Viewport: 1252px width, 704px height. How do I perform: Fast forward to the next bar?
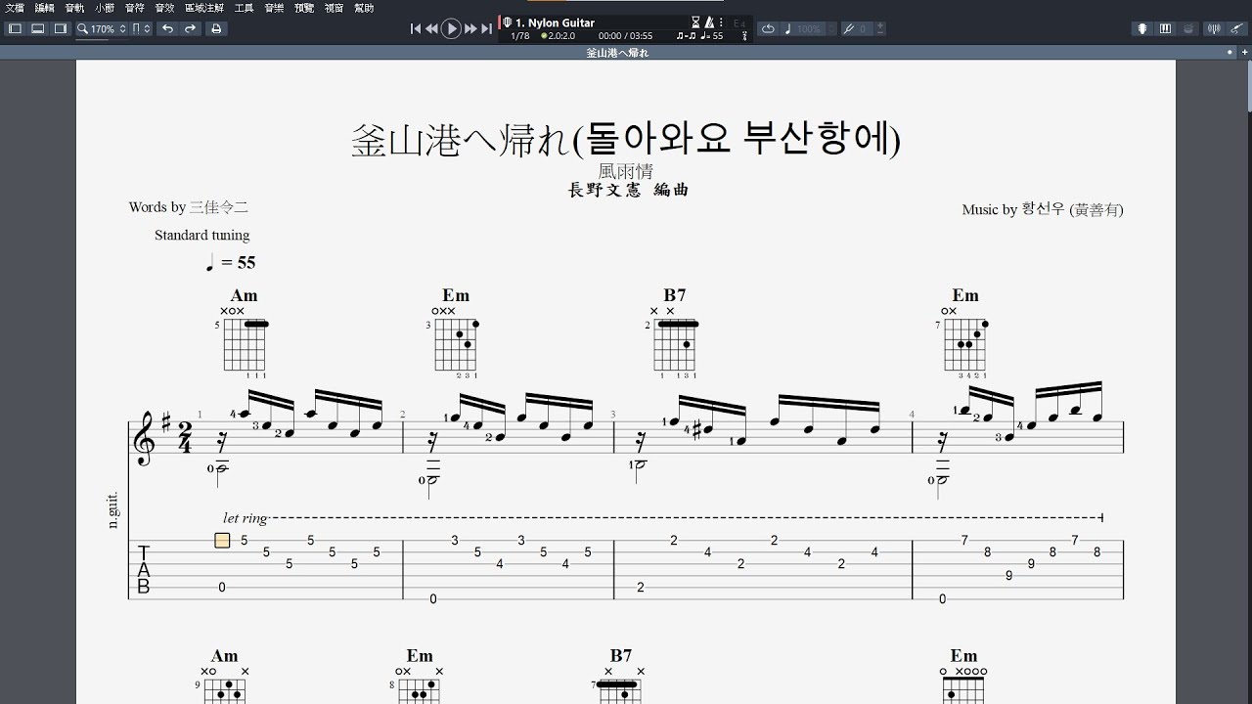tap(470, 29)
